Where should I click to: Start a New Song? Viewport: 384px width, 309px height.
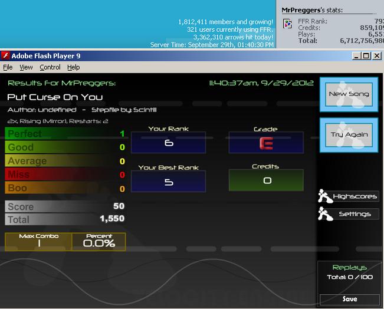(x=349, y=94)
